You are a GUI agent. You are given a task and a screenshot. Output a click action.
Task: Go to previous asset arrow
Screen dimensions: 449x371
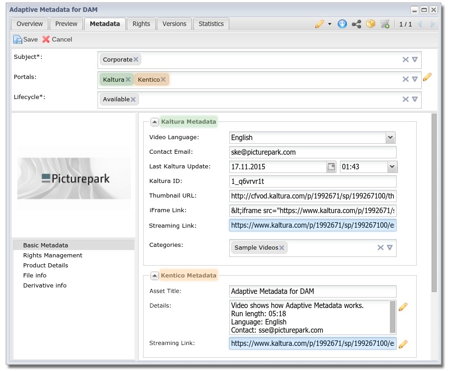(420, 24)
